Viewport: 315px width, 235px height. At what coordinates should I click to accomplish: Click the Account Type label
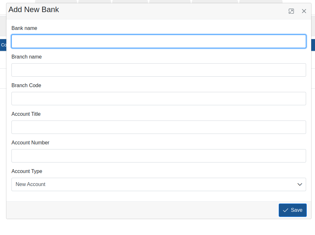27,171
